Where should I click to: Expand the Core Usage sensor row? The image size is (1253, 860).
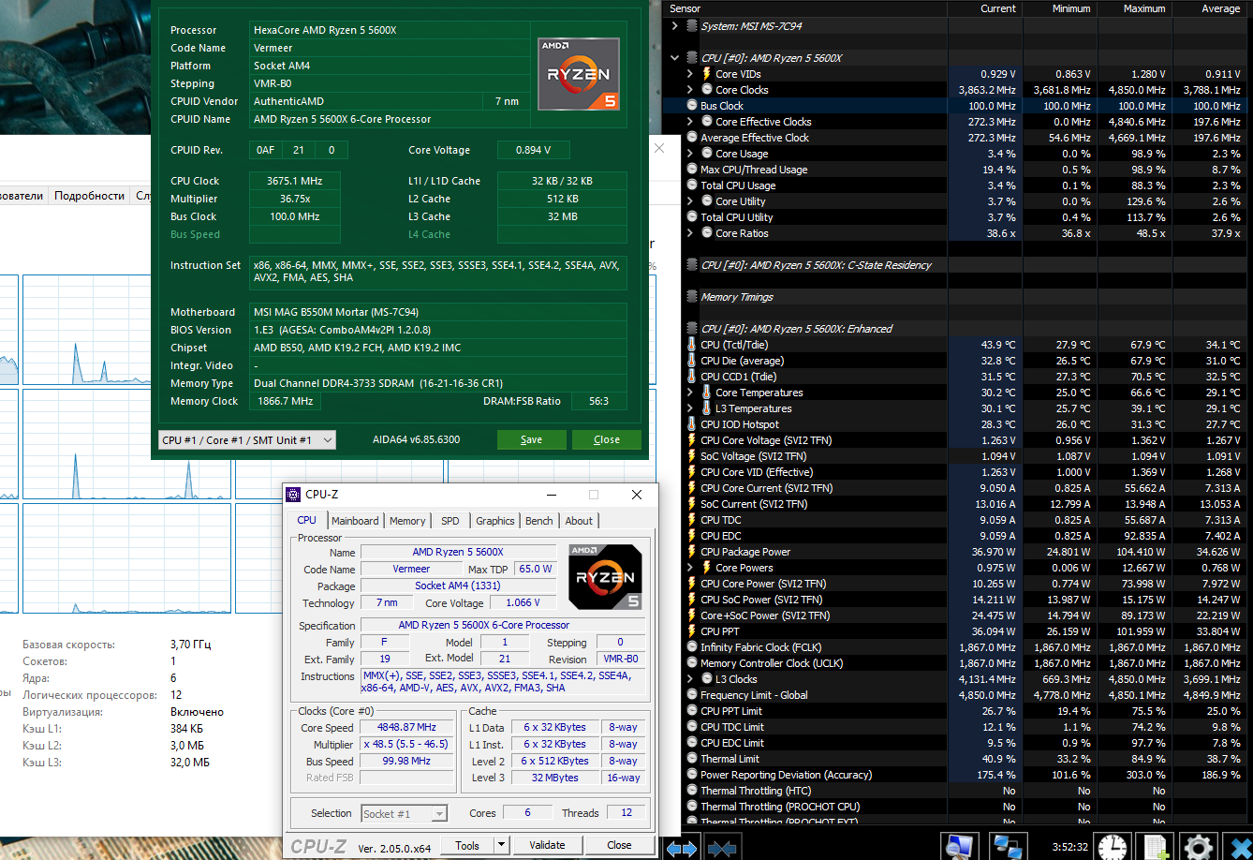(x=690, y=154)
